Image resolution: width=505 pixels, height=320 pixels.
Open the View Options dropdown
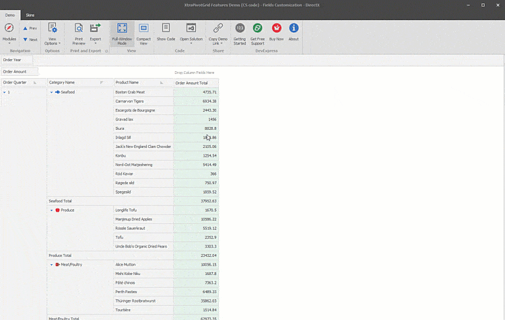click(x=52, y=32)
